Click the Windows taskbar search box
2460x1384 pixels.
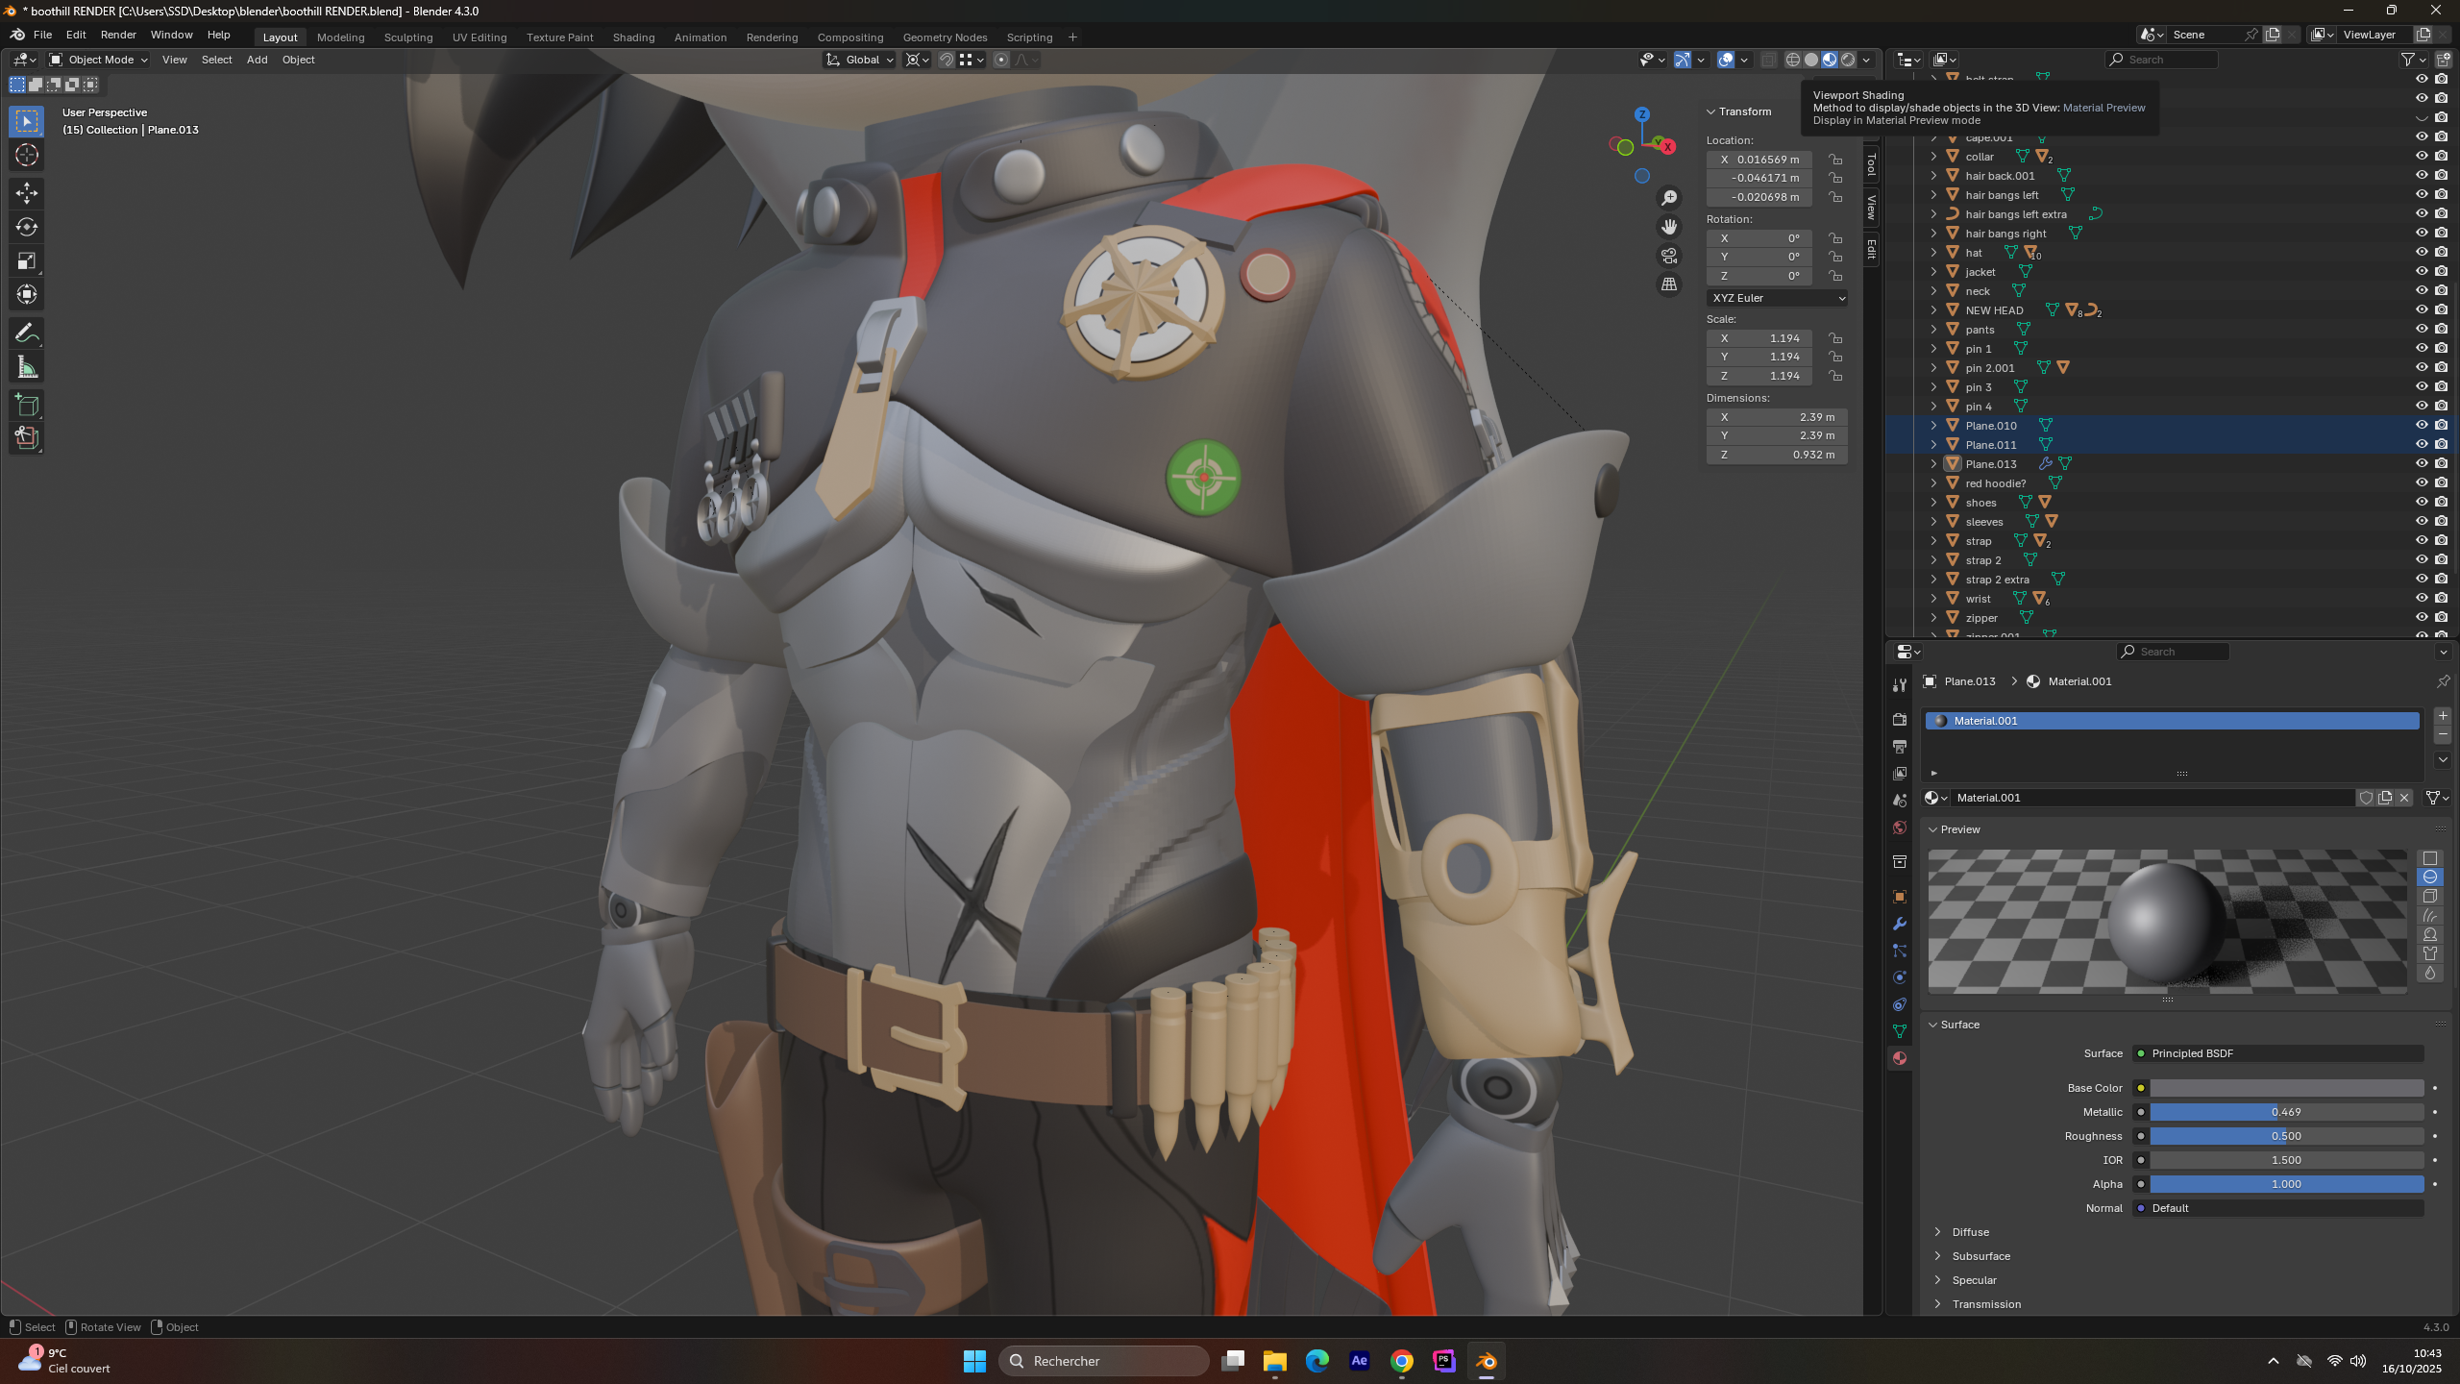1103,1361
